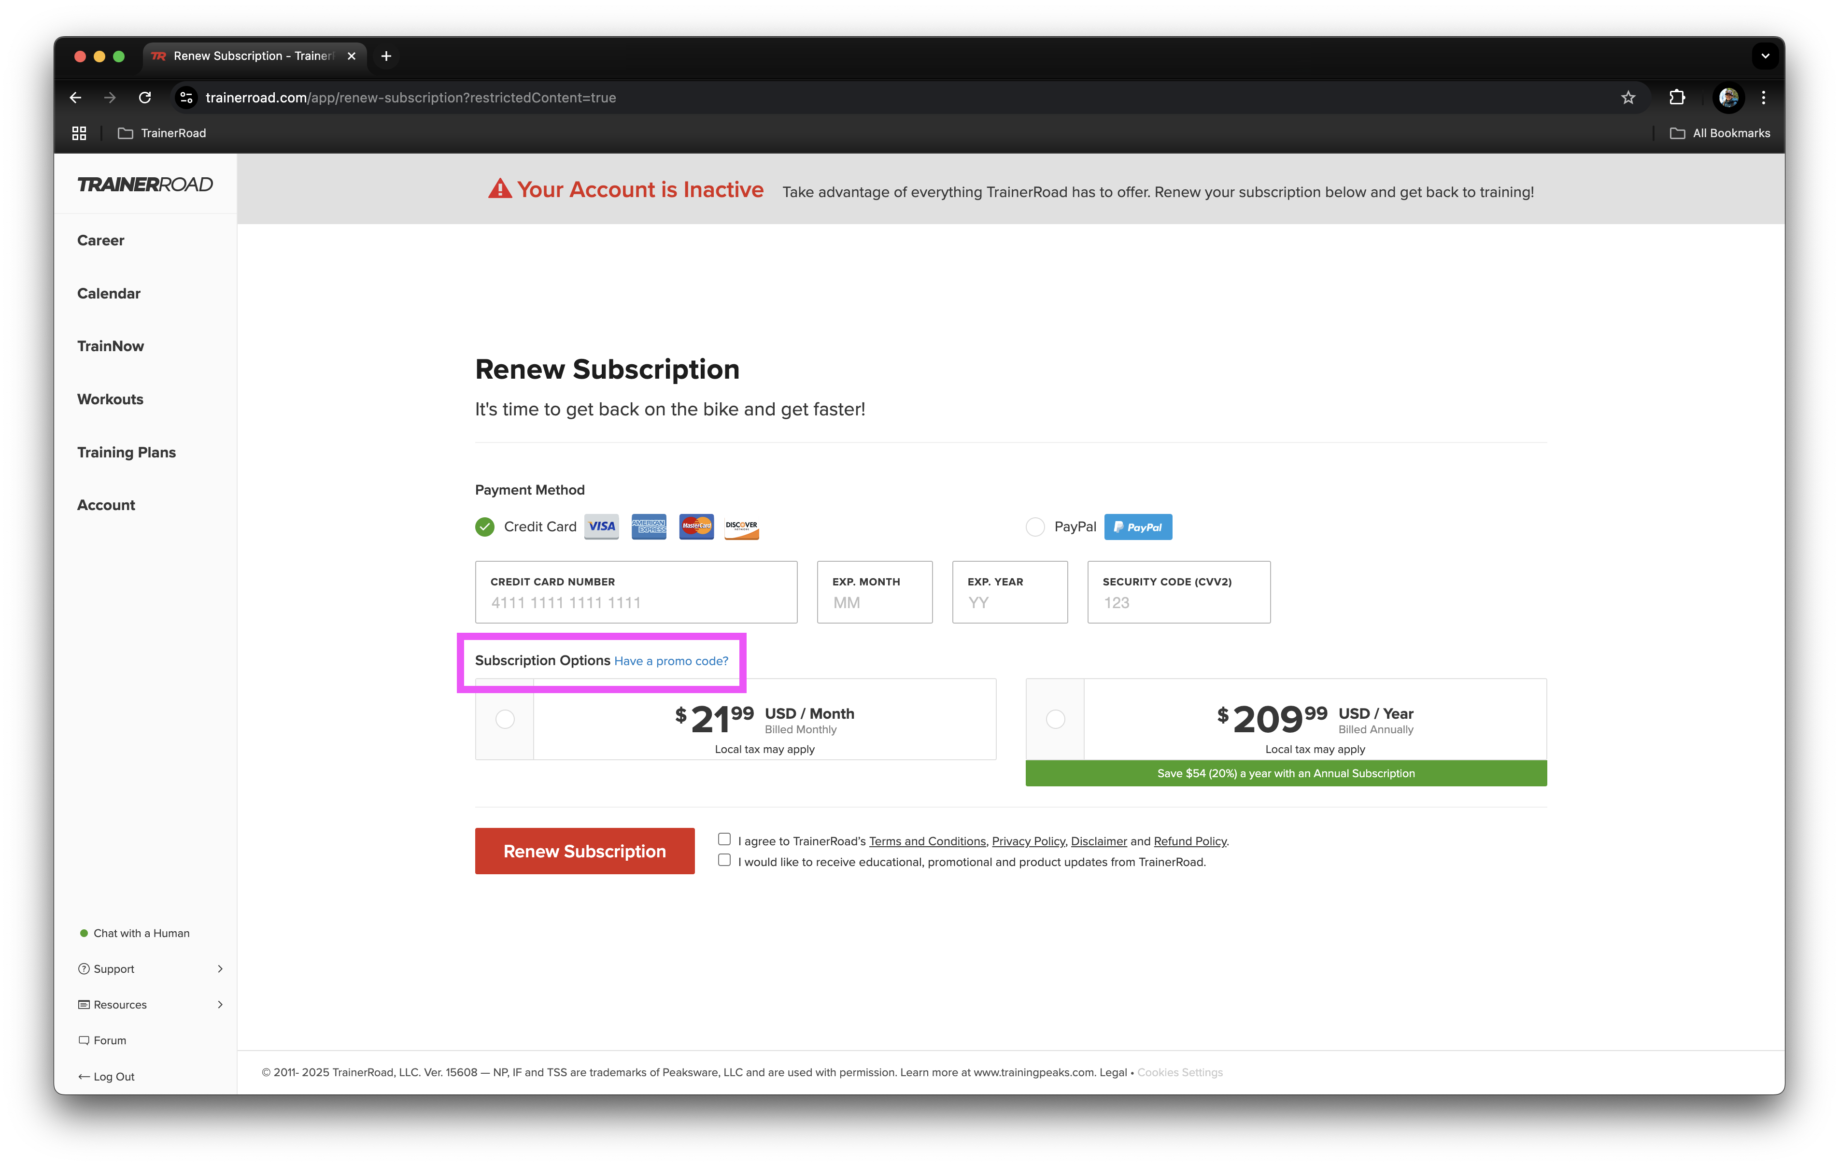Click Chat with a Human

141,934
